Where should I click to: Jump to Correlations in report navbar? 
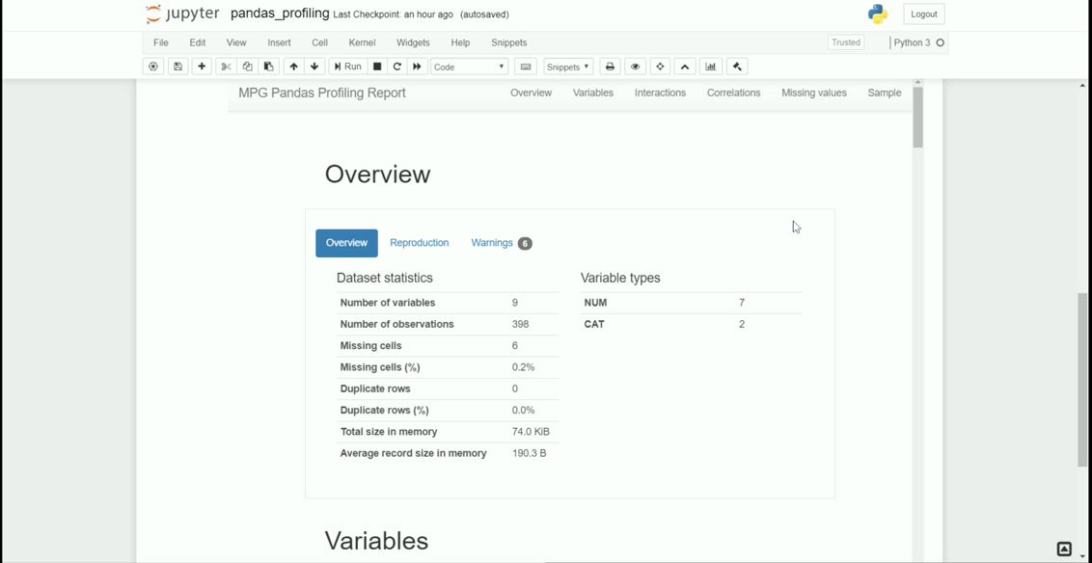[x=733, y=93]
